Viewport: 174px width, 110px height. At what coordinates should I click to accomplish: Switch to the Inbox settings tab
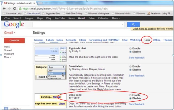[x=60, y=40]
